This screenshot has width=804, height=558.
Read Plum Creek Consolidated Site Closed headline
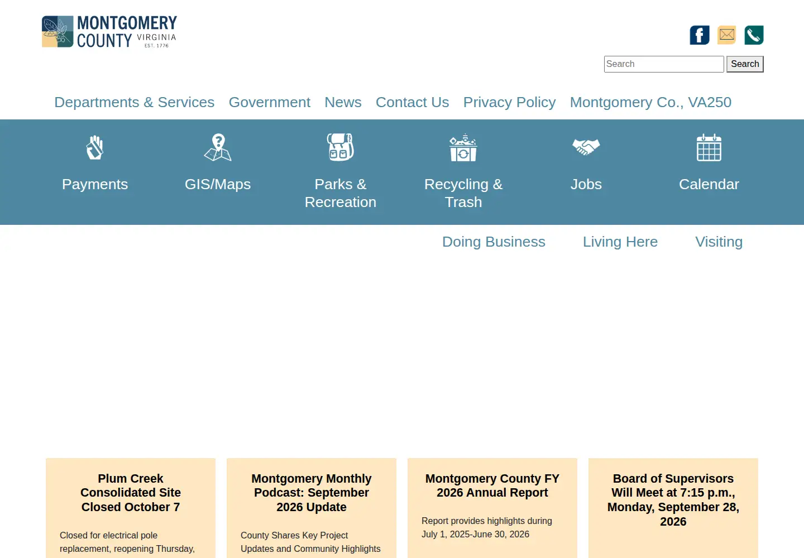[131, 493]
